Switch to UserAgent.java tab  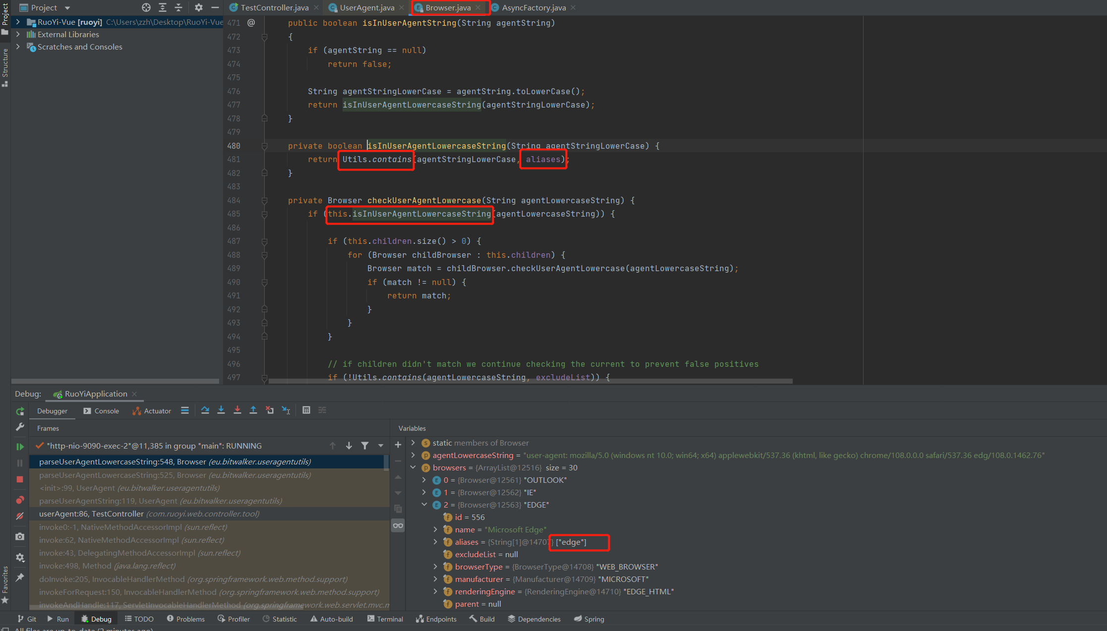click(367, 7)
